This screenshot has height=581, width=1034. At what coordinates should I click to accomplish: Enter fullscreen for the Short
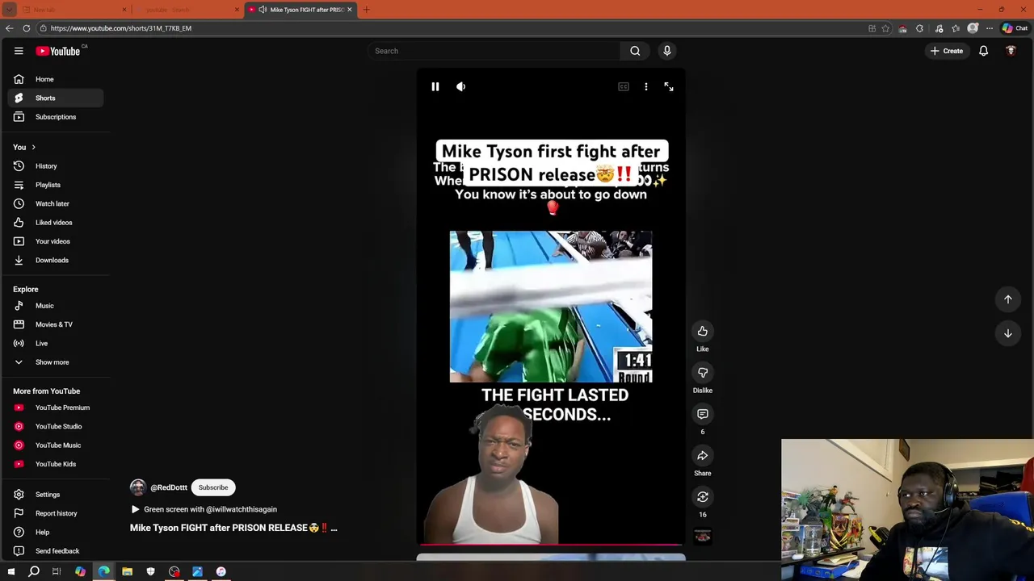tap(669, 86)
